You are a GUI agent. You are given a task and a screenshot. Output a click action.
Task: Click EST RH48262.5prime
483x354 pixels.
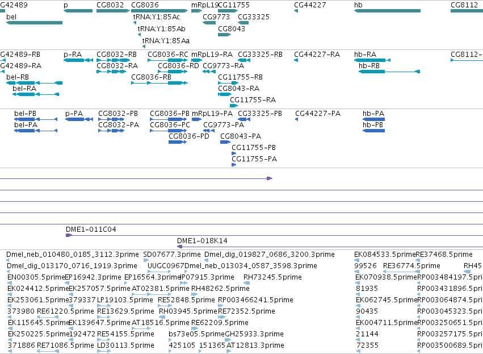[x=220, y=289]
